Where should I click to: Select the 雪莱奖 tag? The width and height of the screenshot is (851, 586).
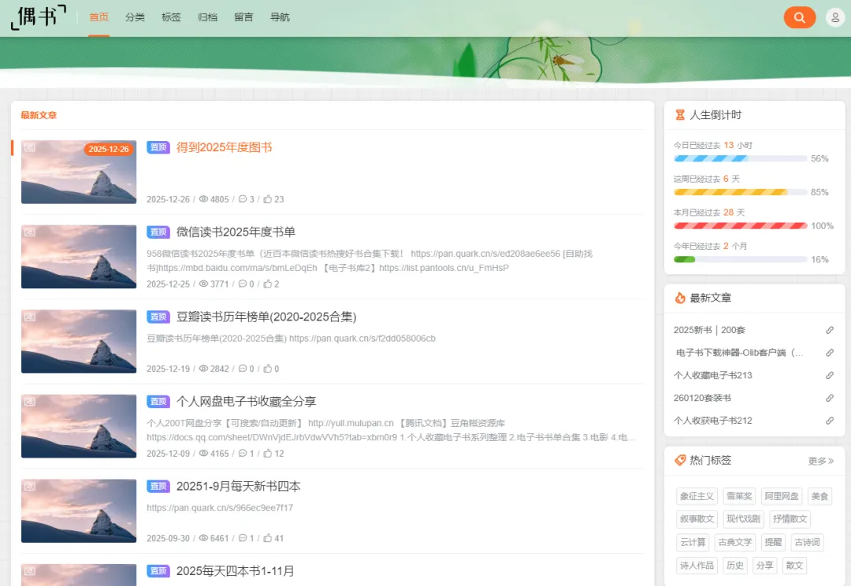point(739,496)
